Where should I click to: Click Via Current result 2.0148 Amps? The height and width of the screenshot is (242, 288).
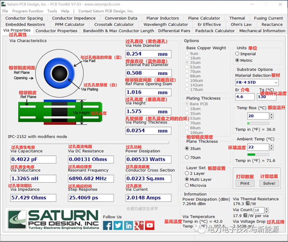pos(149,198)
